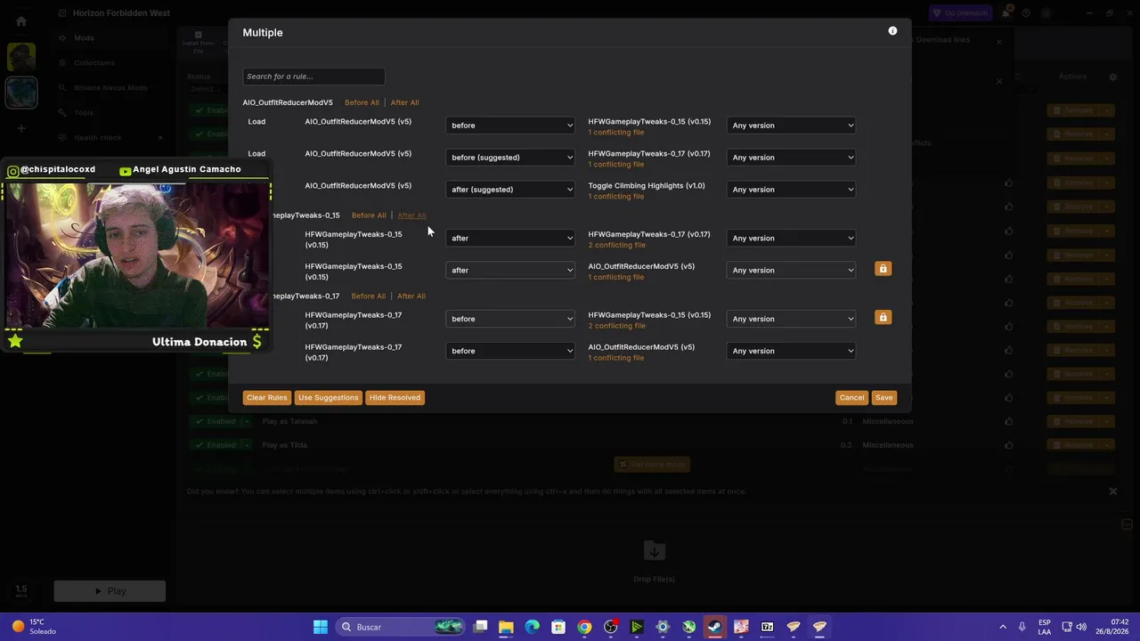The height and width of the screenshot is (641, 1140).
Task: Open Task View from the taskbar
Action: (x=480, y=627)
